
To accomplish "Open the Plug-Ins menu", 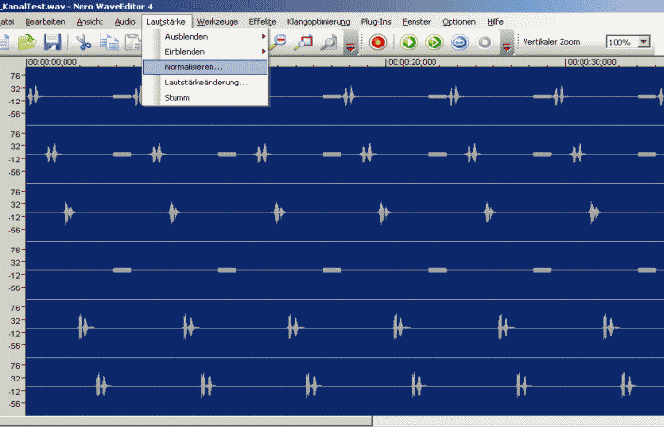I will coord(376,21).
